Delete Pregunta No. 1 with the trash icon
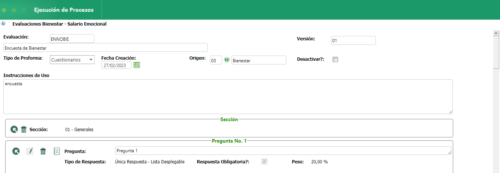Image resolution: width=500 pixels, height=173 pixels. click(x=43, y=151)
